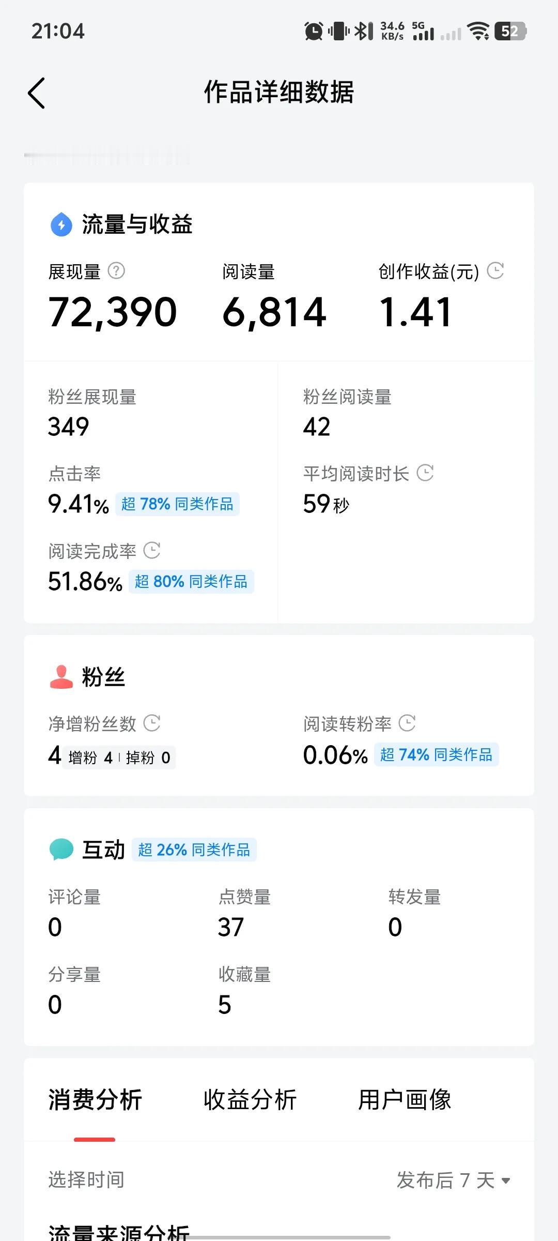Tap the battery indicator in status bar
Image resolution: width=558 pixels, height=1241 pixels.
tap(510, 31)
